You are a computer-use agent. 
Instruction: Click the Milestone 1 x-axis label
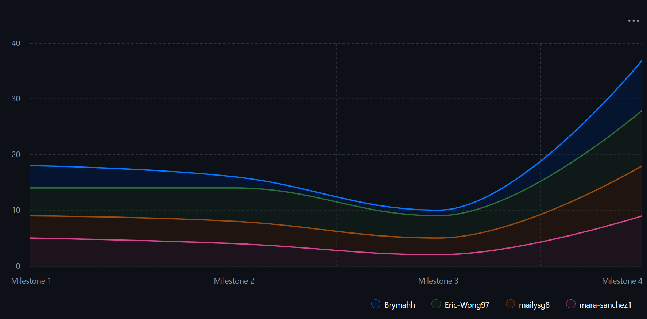(x=31, y=281)
